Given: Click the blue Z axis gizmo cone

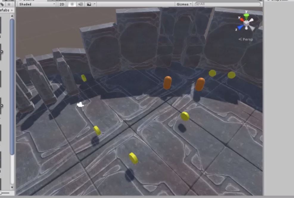Looking at the screenshot, I should pos(240,28).
